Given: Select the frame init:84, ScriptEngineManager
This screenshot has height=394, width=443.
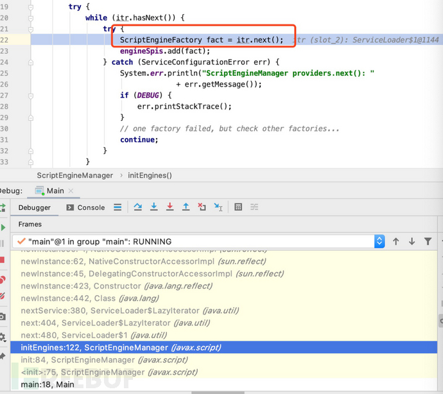Looking at the screenshot, I should [224, 360].
